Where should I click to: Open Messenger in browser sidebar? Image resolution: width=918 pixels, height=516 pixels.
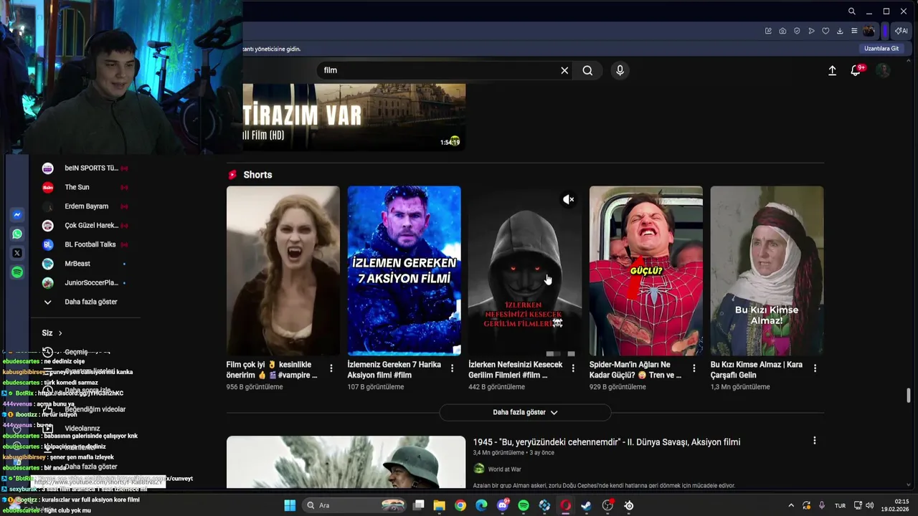17,215
